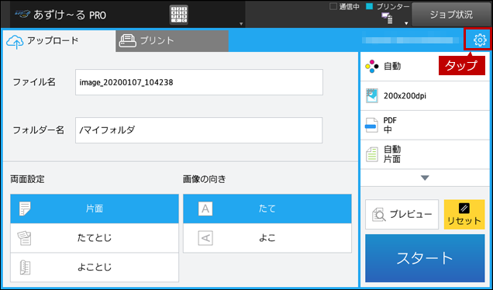Open small dropdown arrow beside keypad
Screen dimensions: 493x290
[241, 23]
